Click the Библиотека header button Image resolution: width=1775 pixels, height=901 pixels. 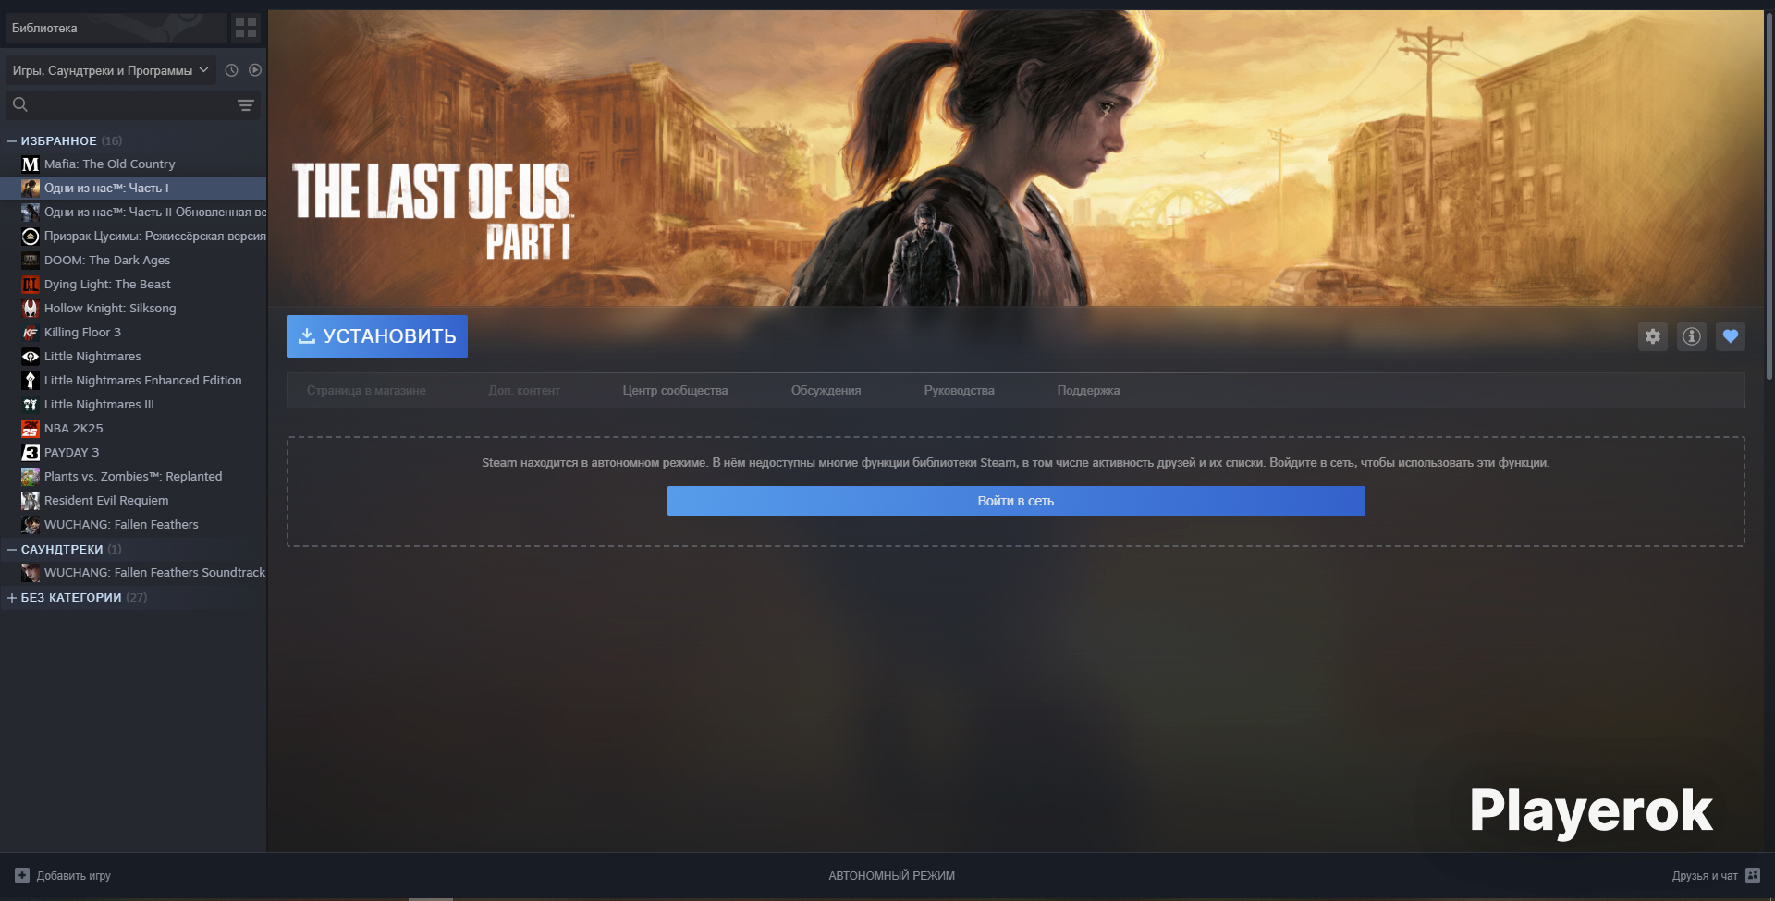coord(116,28)
